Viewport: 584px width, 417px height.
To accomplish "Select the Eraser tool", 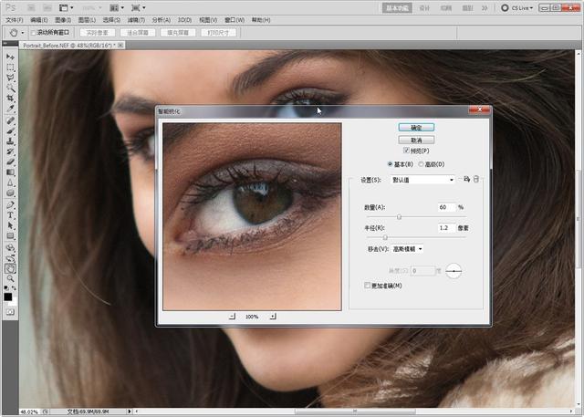I will (x=10, y=162).
